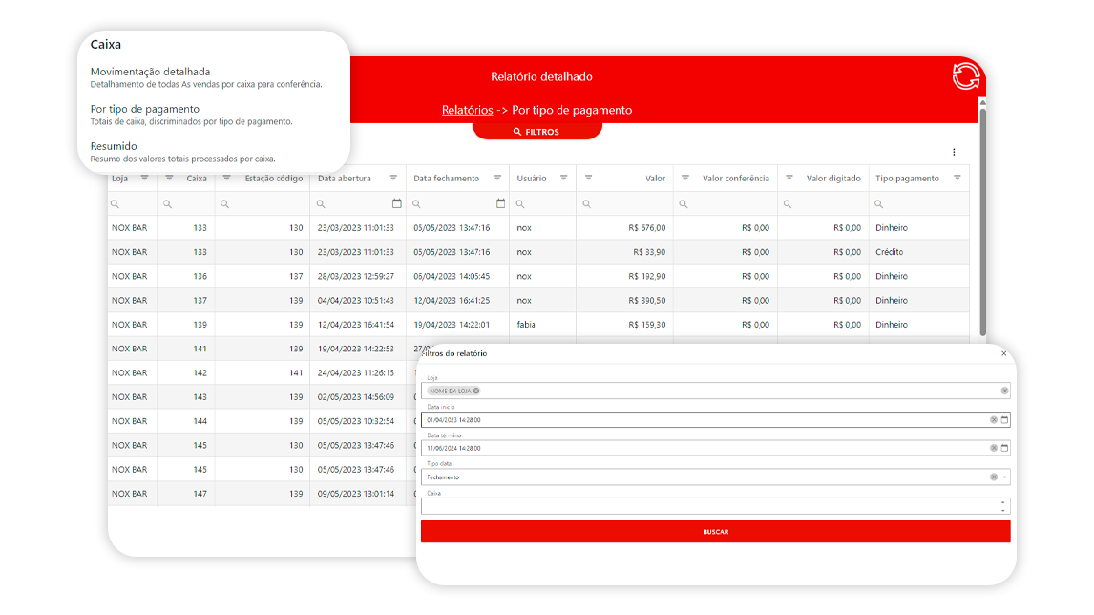This screenshot has width=1094, height=615.
Task: Open the Data abertura column filter icon
Action: [393, 178]
